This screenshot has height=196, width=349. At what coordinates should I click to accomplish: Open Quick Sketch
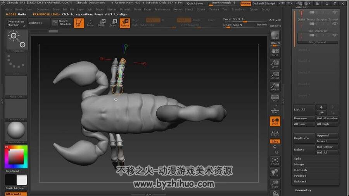[x=62, y=23]
